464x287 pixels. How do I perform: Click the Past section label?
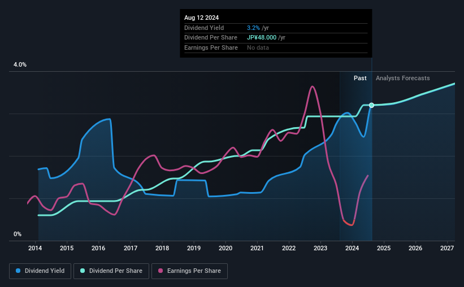point(360,78)
